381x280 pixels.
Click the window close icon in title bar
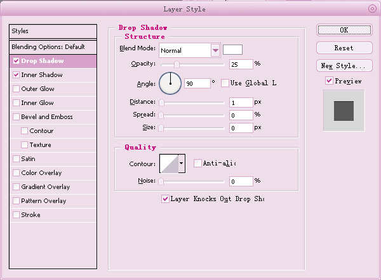point(372,9)
